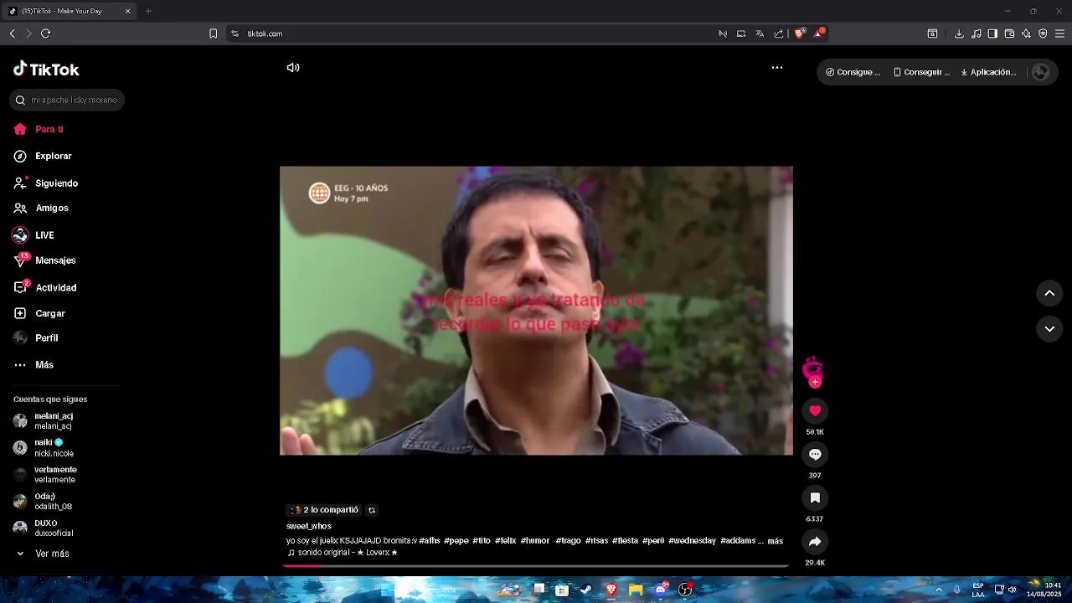Open the Amigos page
This screenshot has width=1072, height=603.
click(x=41, y=208)
